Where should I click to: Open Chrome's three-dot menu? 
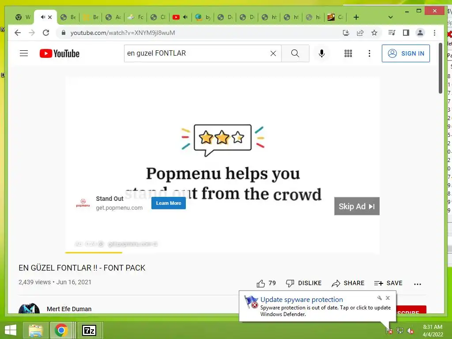(x=434, y=33)
